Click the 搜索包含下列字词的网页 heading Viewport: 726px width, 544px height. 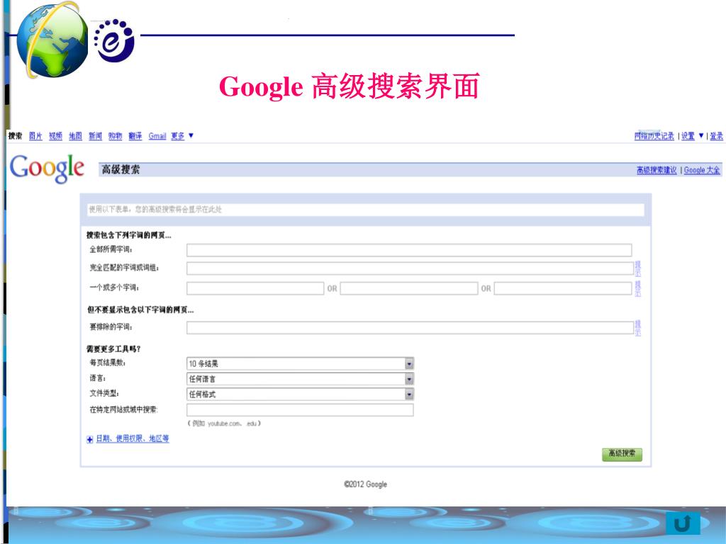(x=129, y=235)
